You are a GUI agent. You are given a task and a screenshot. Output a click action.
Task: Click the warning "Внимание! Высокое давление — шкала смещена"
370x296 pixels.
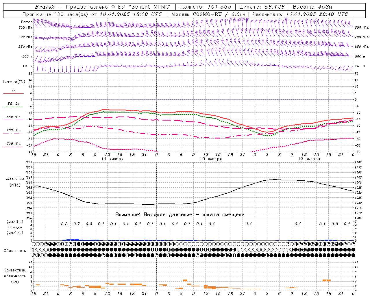point(180,215)
